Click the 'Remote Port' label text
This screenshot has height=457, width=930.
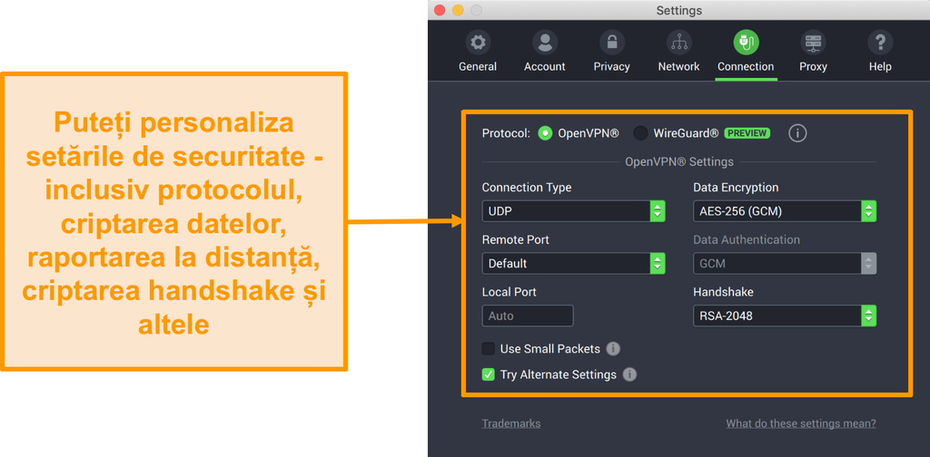pyautogui.click(x=516, y=239)
